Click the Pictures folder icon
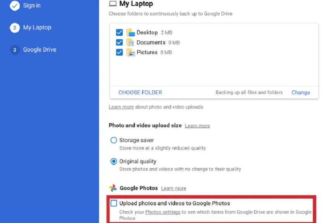Screen dimensions: 329x223 [x=130, y=52]
